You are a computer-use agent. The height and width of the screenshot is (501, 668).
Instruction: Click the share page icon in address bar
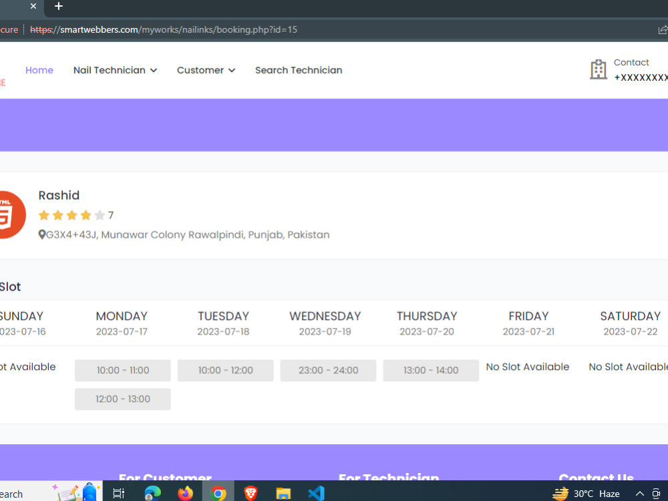[x=663, y=30]
